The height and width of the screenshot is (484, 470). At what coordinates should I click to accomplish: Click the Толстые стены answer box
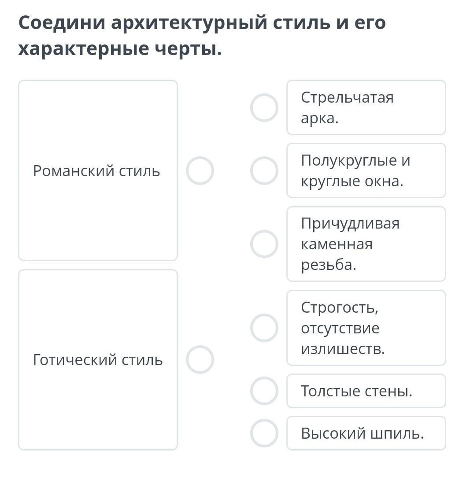pos(366,391)
